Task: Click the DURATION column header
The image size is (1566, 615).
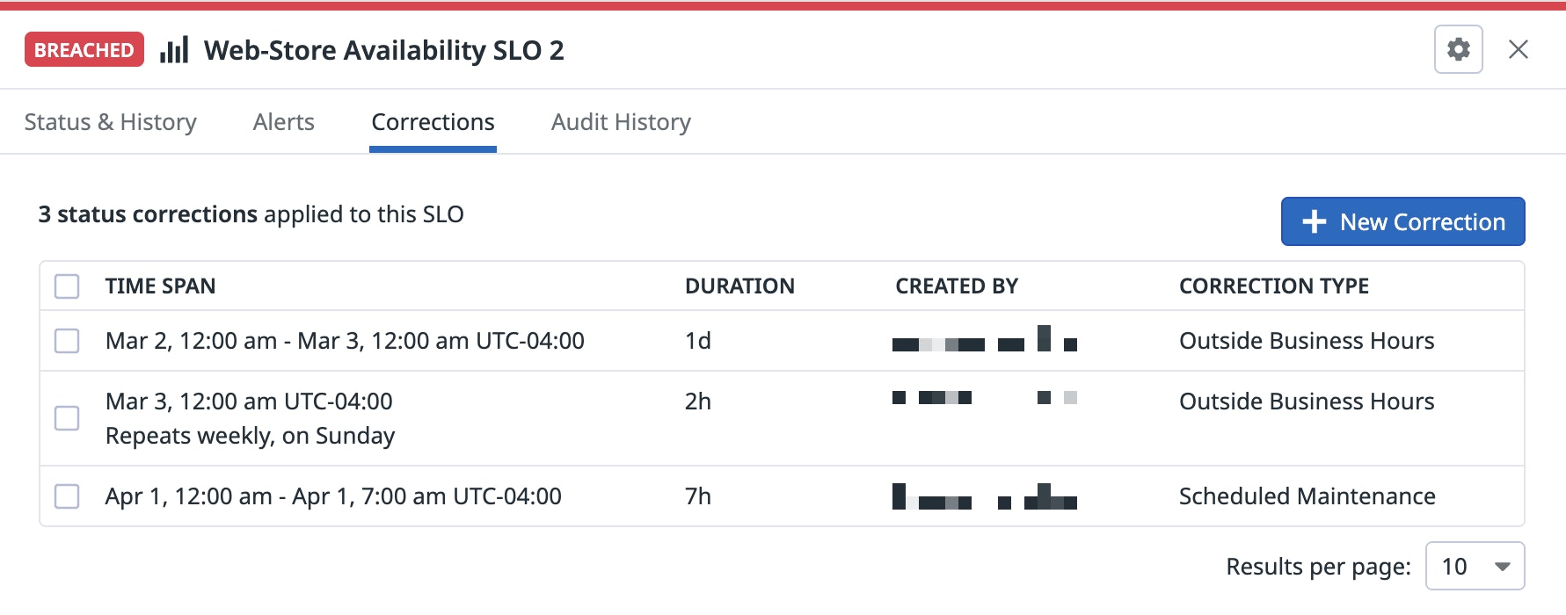Action: coord(739,286)
